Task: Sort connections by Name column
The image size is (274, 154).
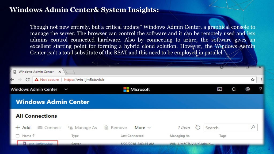Action: [29, 136]
